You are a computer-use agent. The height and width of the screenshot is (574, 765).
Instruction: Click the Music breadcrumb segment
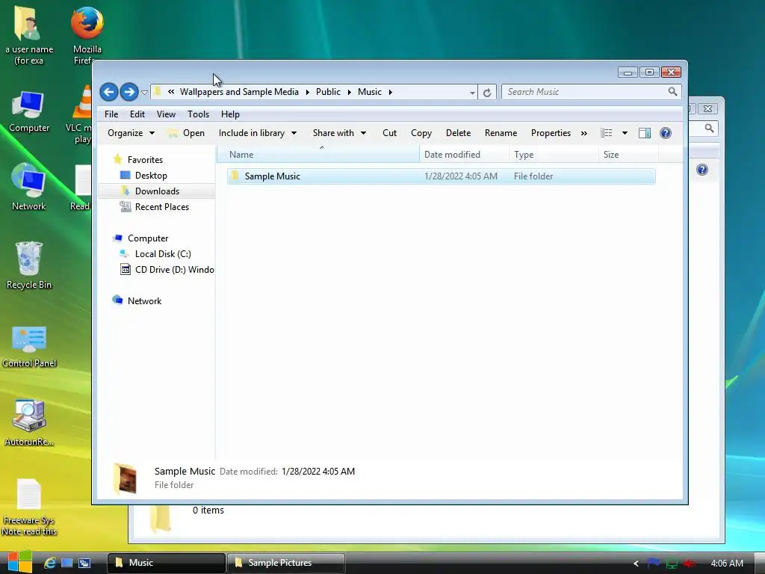click(x=370, y=92)
